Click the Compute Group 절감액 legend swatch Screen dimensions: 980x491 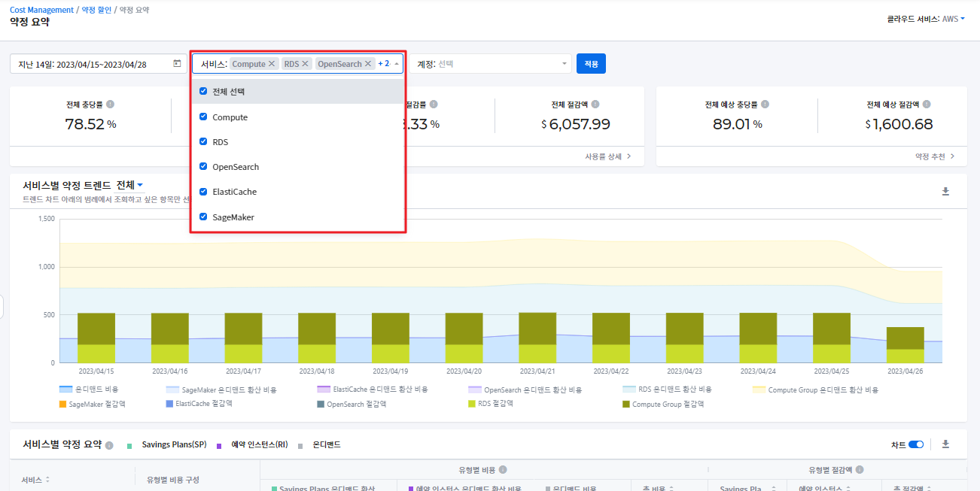[x=626, y=404]
